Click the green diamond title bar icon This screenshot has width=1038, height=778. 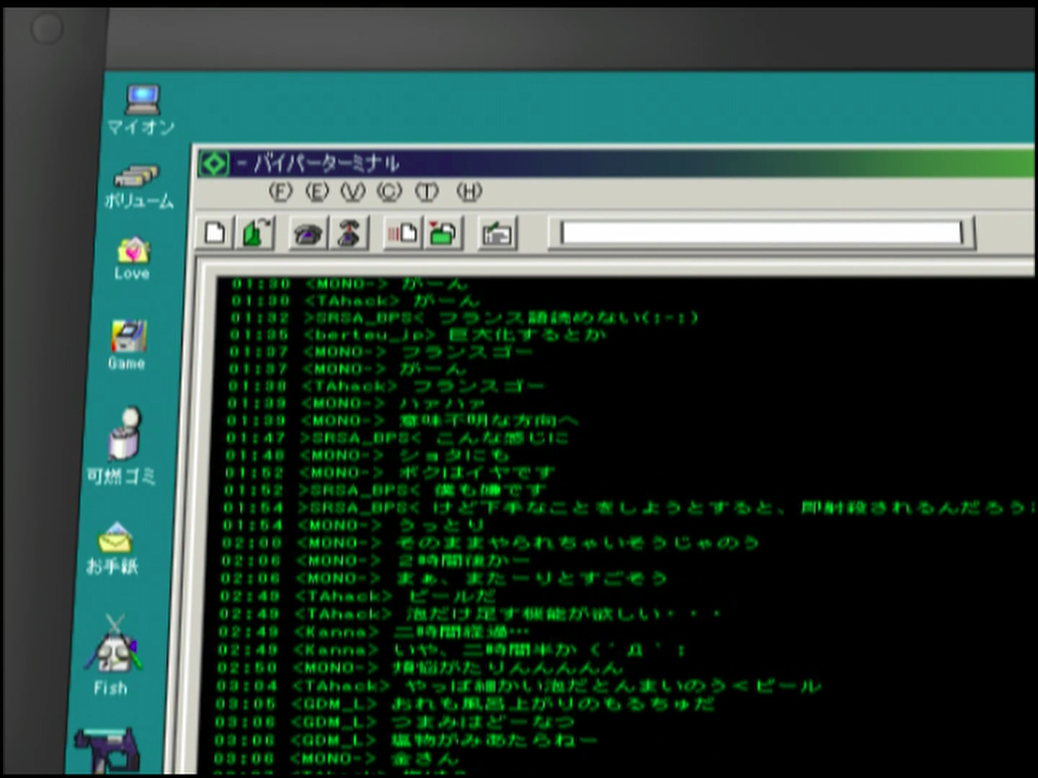tap(214, 164)
